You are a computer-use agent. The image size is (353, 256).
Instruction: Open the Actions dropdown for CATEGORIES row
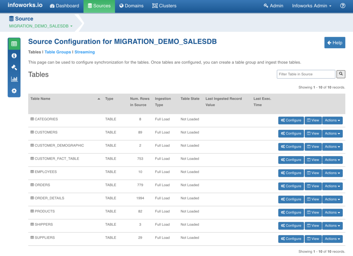coord(332,120)
